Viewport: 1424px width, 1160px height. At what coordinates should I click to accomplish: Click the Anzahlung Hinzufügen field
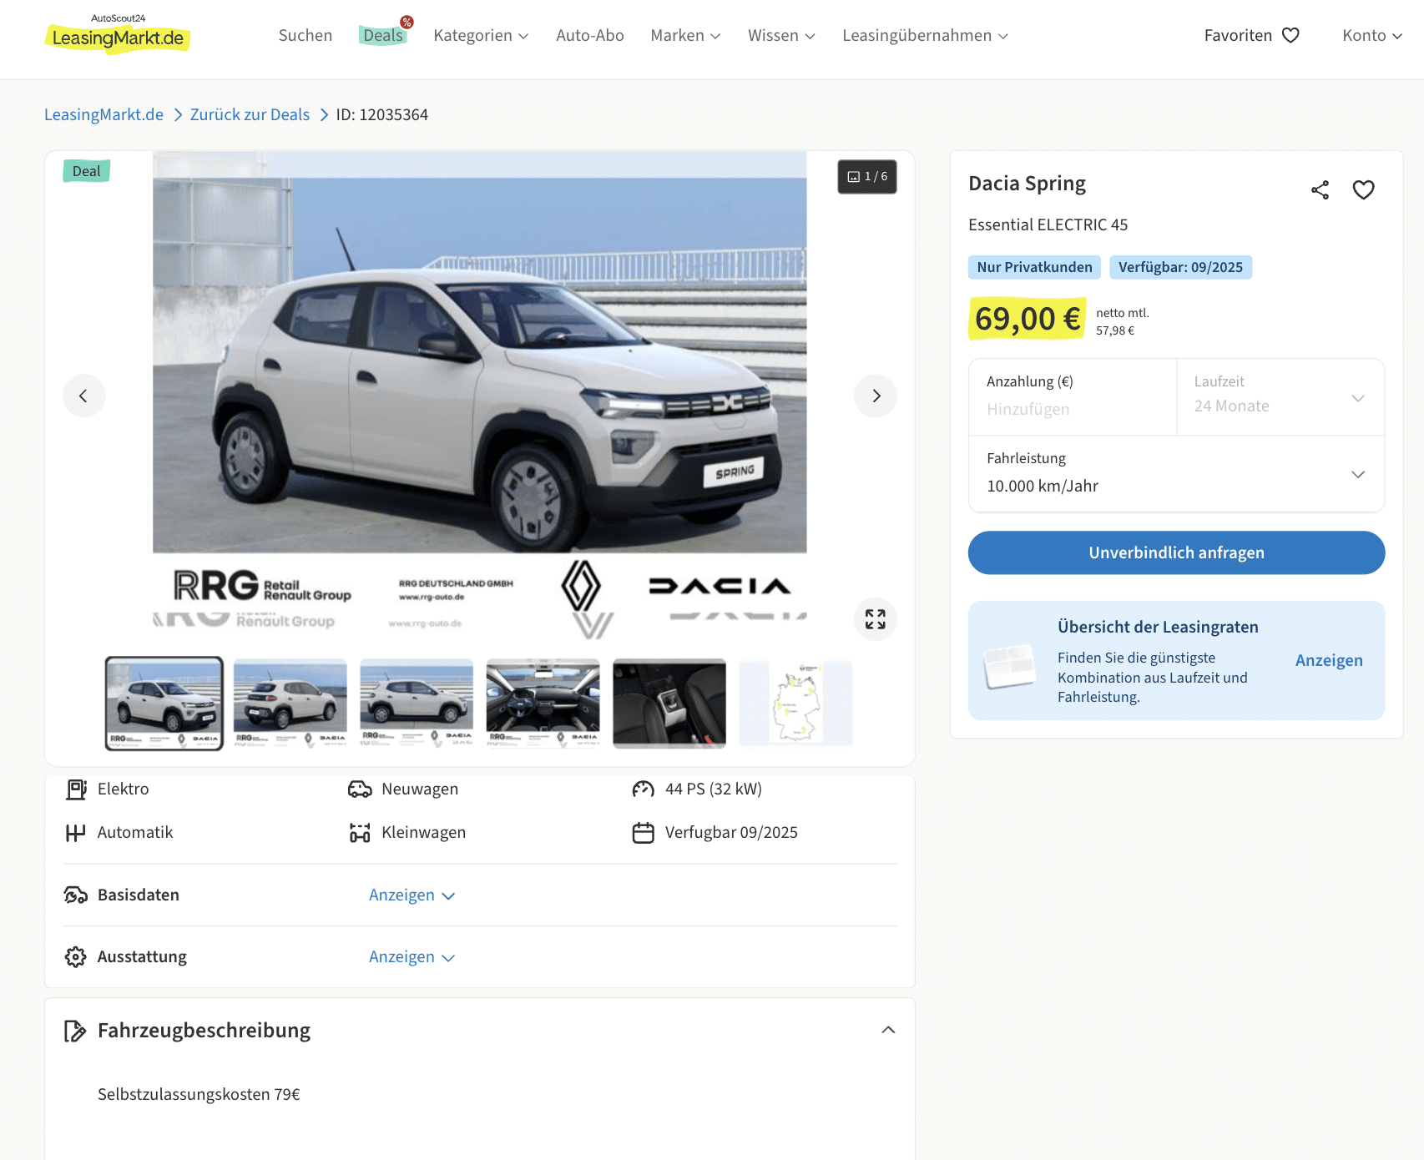pos(1073,396)
